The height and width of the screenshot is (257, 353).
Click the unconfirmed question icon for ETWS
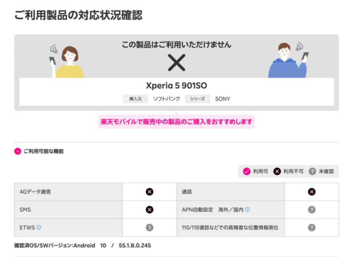pos(150,228)
